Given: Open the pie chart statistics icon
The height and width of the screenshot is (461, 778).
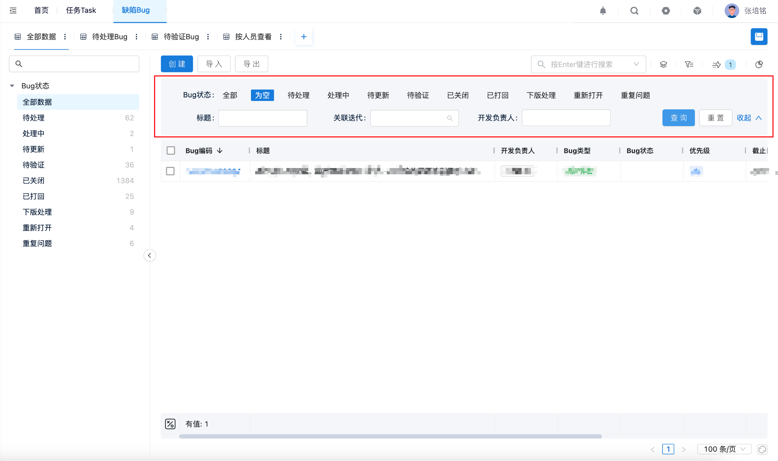Looking at the screenshot, I should pos(759,64).
